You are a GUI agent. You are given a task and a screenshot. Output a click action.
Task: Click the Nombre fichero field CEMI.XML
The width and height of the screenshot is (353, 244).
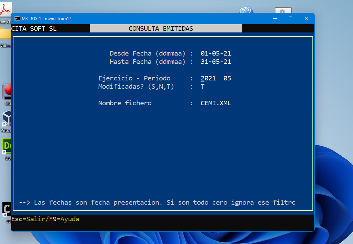(216, 103)
